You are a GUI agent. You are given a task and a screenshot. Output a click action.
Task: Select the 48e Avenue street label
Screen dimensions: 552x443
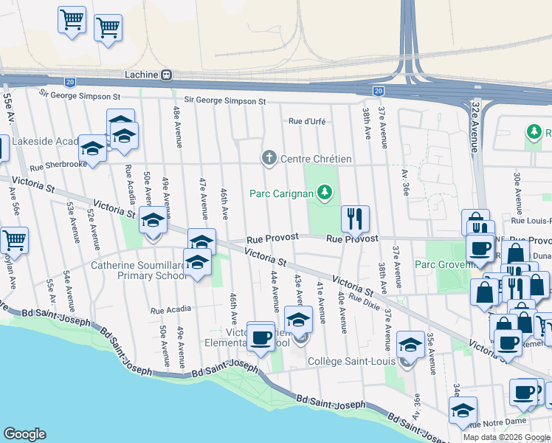(177, 127)
